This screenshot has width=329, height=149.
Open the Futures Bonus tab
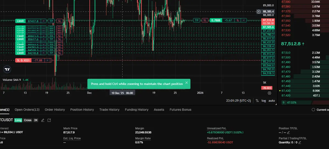(x=181, y=109)
